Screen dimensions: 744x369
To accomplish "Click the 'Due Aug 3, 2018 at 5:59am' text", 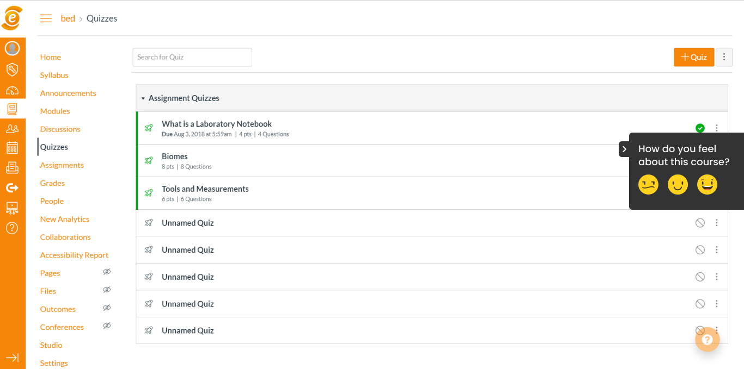I will 197,134.
